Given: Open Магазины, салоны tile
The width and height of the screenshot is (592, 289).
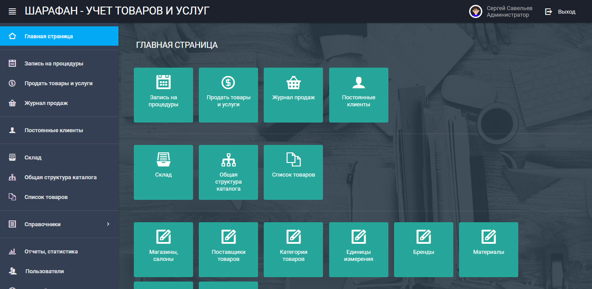Looking at the screenshot, I should pyautogui.click(x=163, y=249).
